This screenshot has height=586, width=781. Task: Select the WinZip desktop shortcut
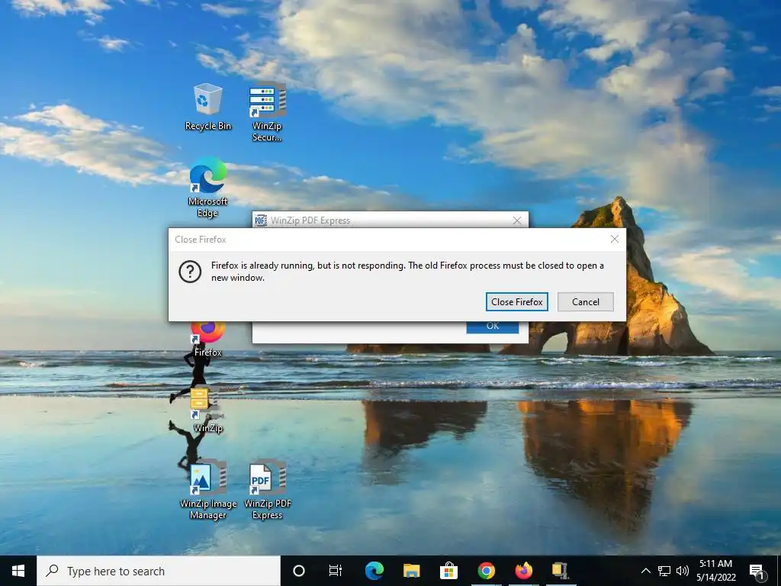click(207, 410)
